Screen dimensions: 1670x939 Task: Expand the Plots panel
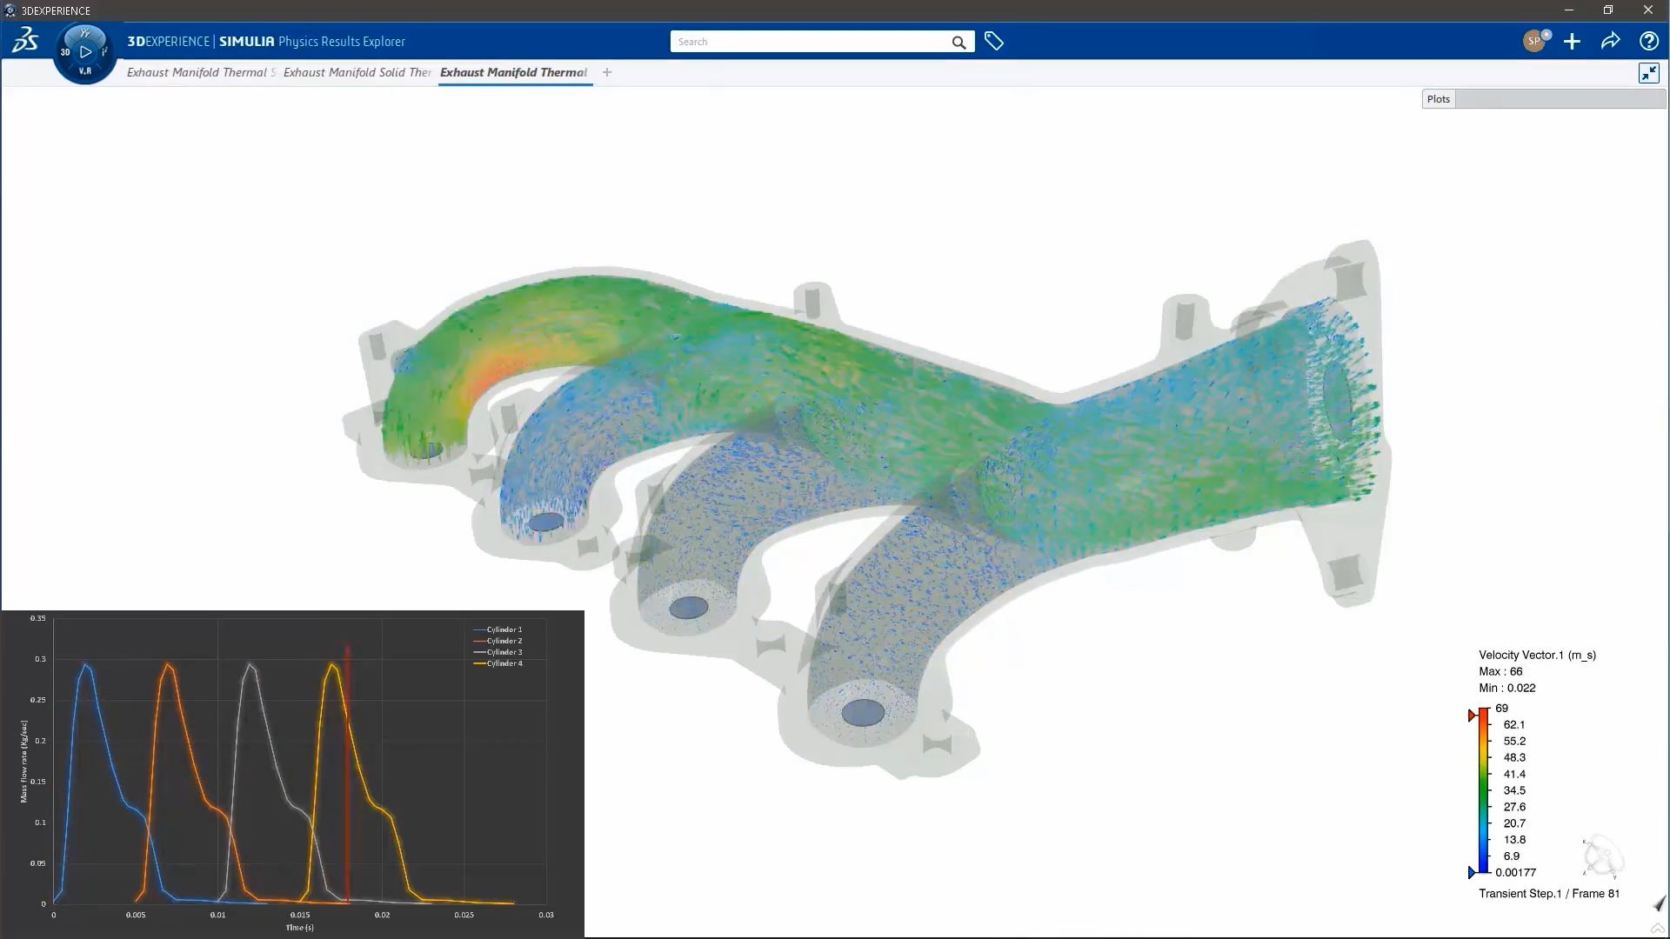coord(1438,98)
